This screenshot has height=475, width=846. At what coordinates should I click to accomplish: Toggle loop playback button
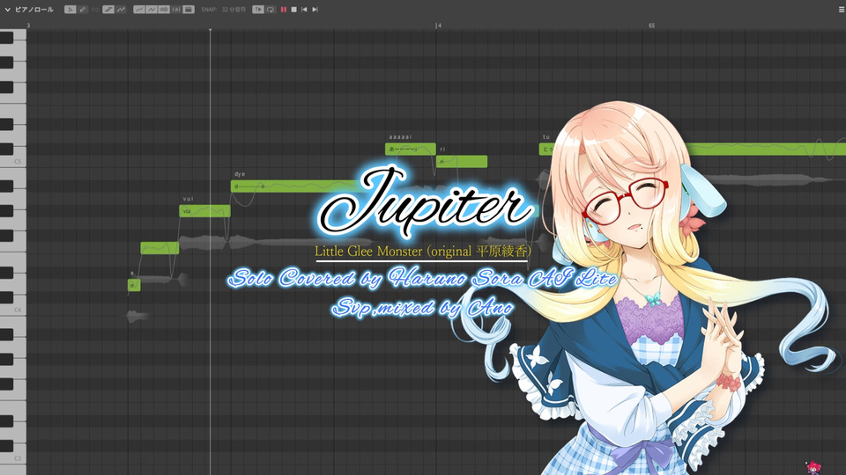[271, 10]
